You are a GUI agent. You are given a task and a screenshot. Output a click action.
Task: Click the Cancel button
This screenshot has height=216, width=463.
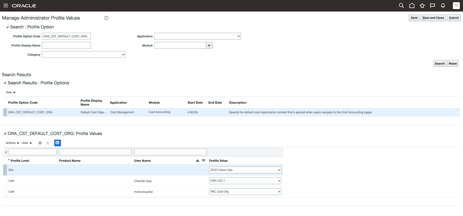(453, 18)
